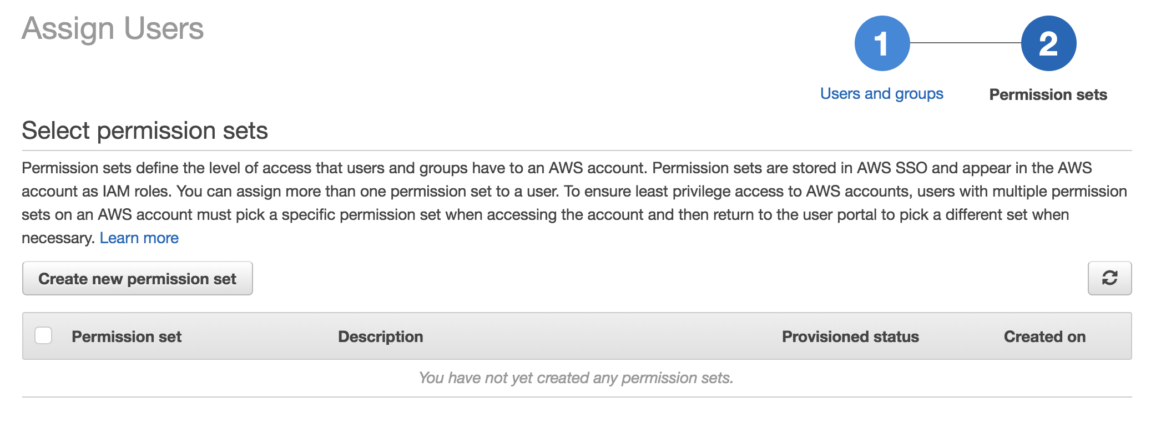
Task: Open the Learn more link
Action: click(139, 238)
